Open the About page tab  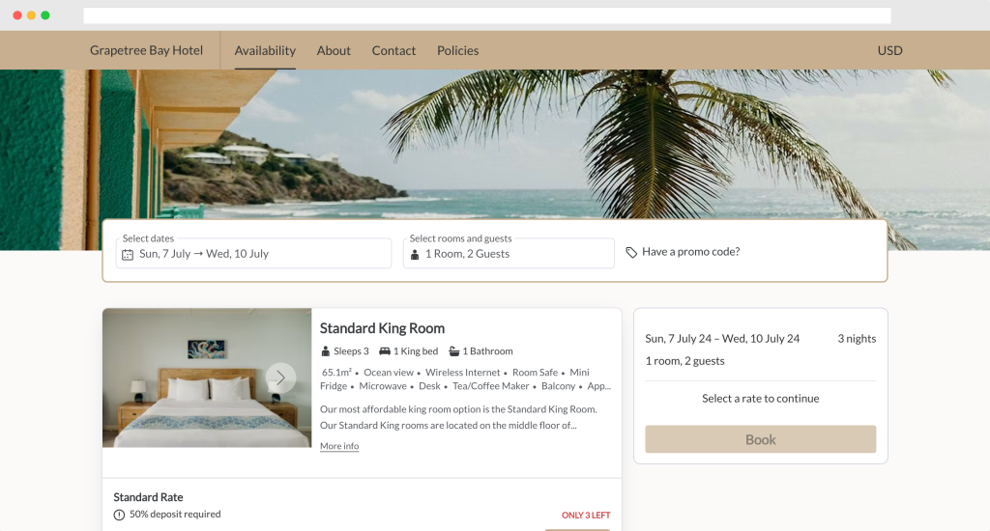(x=334, y=50)
